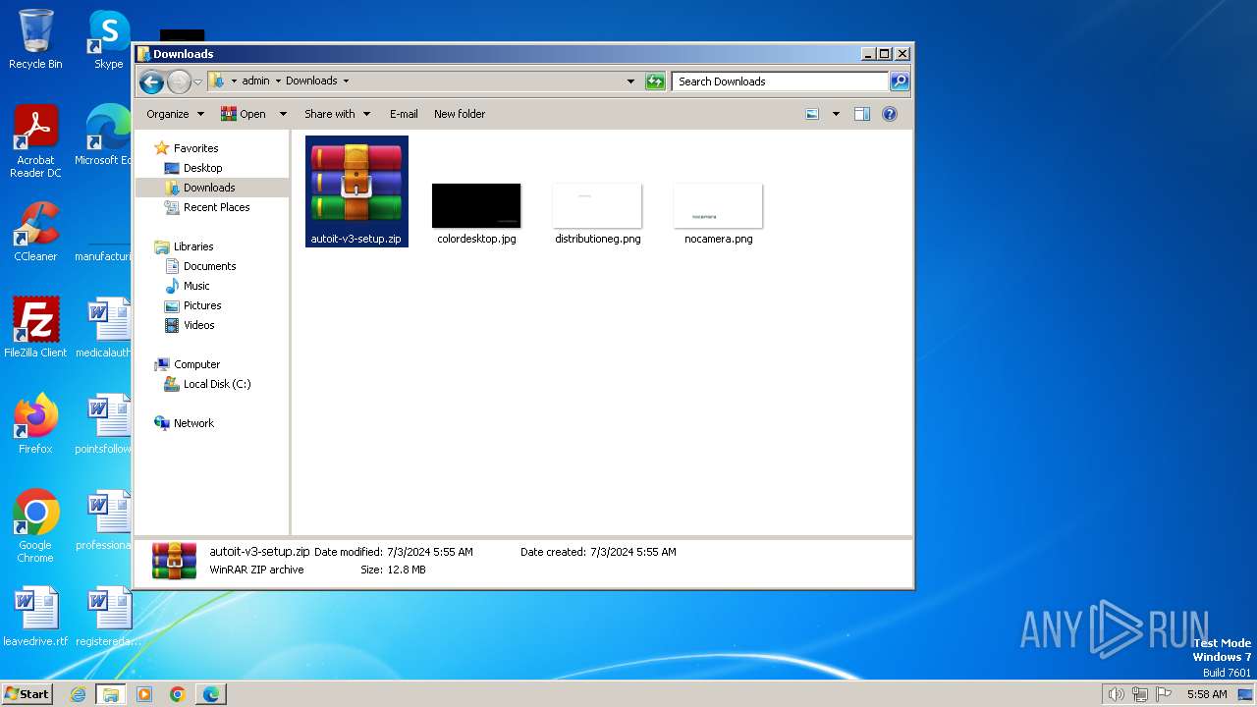Open Internet Explorer from the taskbar

78,694
